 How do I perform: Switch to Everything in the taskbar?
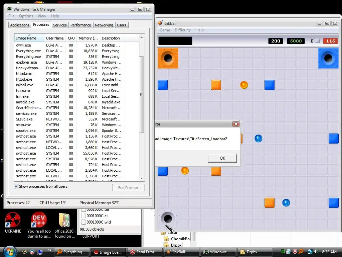pyautogui.click(x=71, y=252)
